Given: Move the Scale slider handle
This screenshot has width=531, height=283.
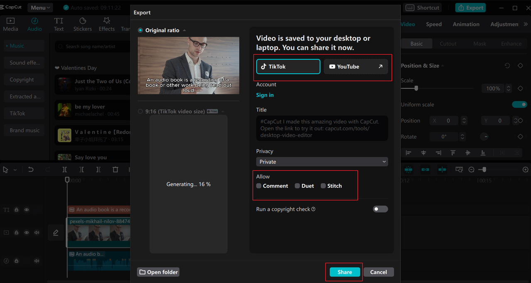Looking at the screenshot, I should tap(416, 88).
